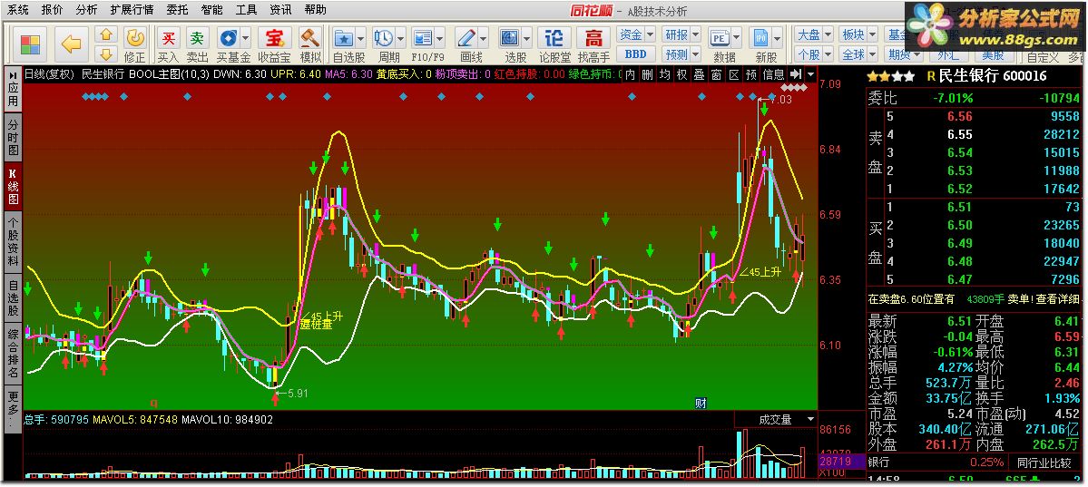The width and height of the screenshot is (1088, 487).
Task: Toggle the 均 average line button
Action: click(x=665, y=73)
